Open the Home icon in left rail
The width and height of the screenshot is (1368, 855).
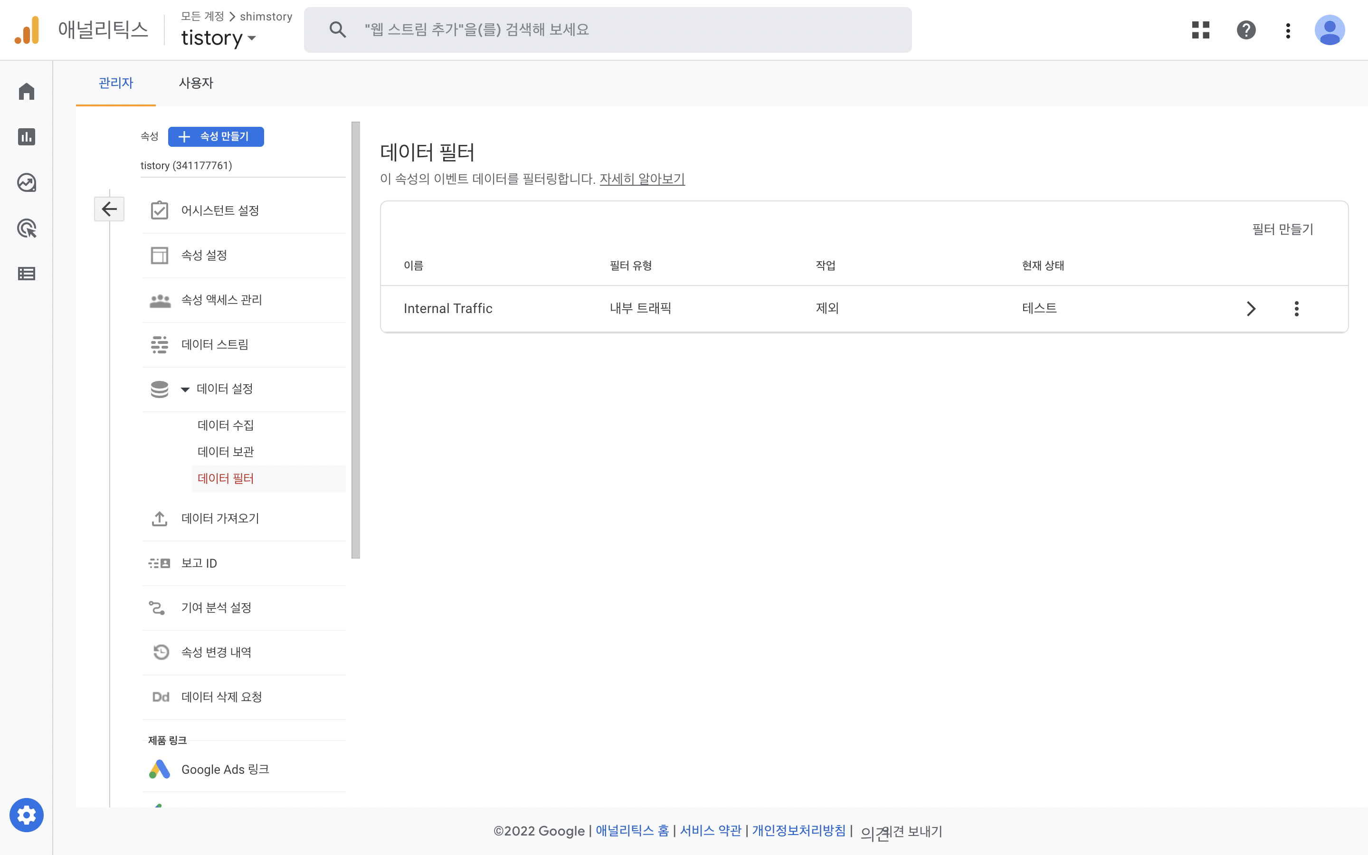[27, 91]
